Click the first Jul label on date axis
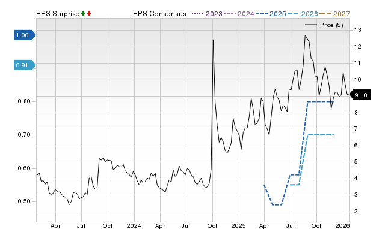 81,225
